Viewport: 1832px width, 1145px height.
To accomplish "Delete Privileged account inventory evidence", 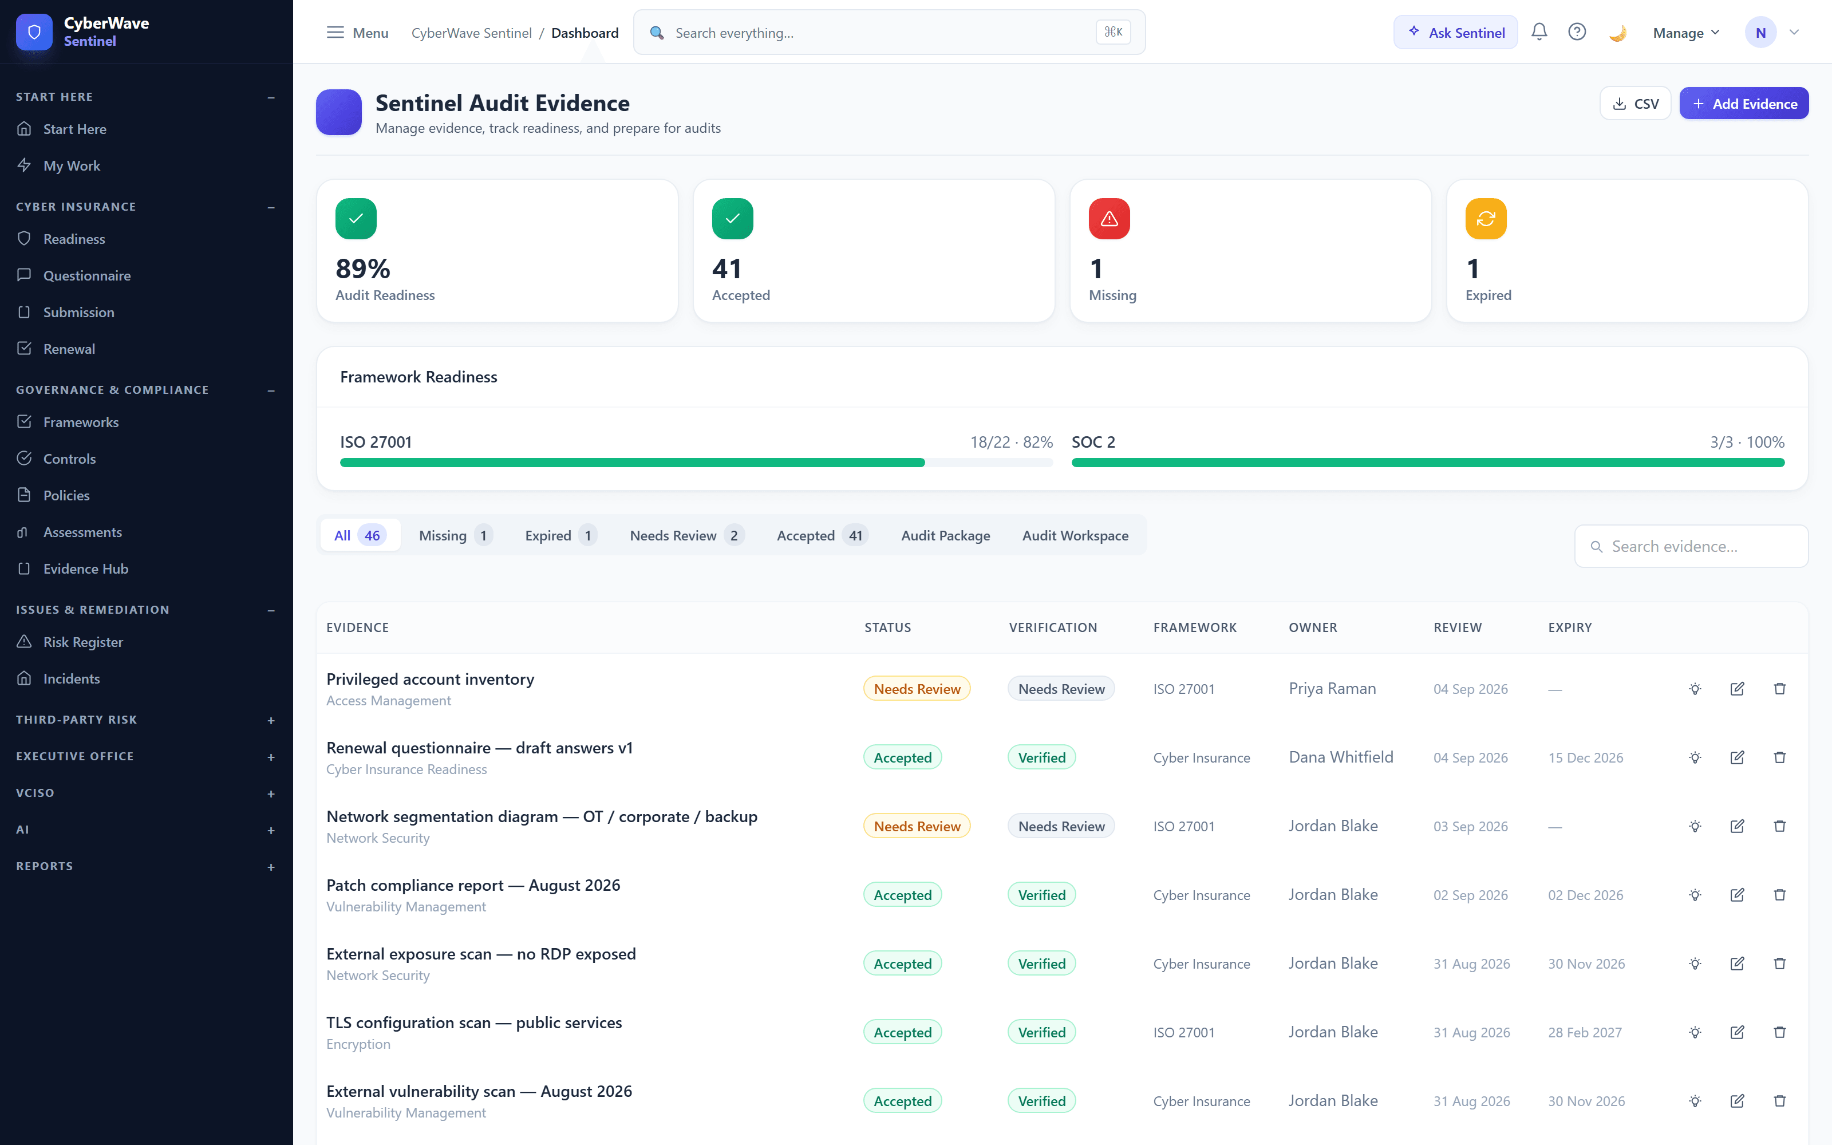I will pyautogui.click(x=1780, y=688).
